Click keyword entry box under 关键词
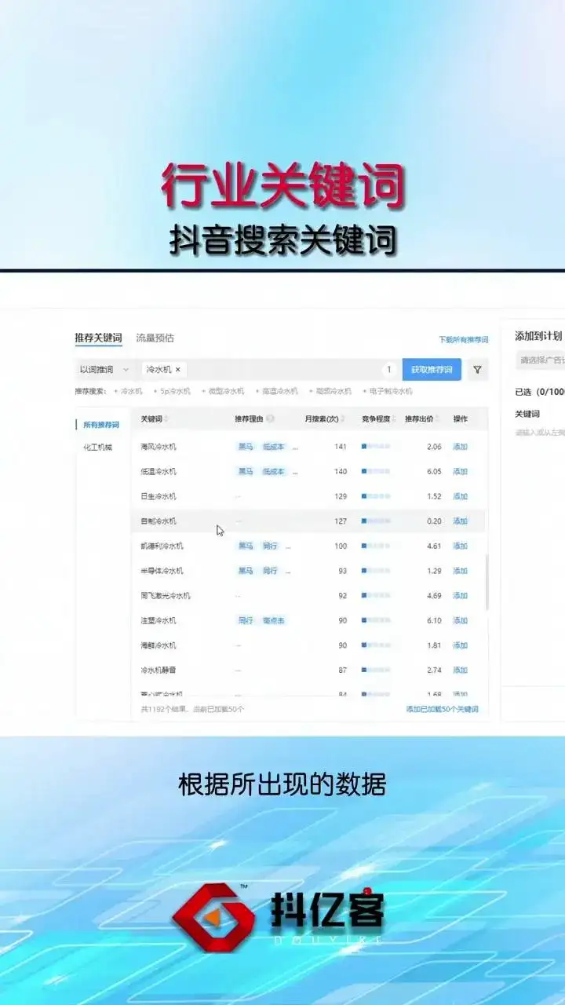The height and width of the screenshot is (1005, 565). [540, 433]
